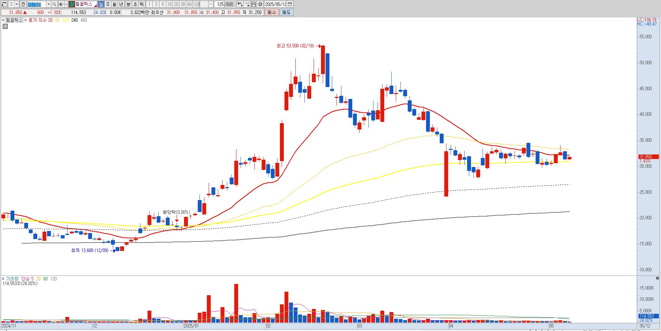Screen dimensions: 661x331
Task: Open the dropdown arrow next to 주
Action: point(17,4)
